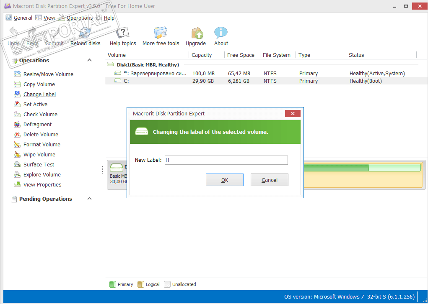Run the Surface Test operation
428x304 pixels.
pos(39,164)
